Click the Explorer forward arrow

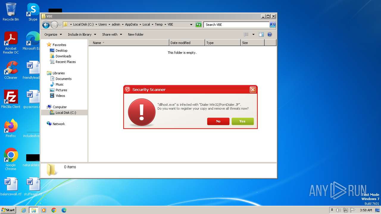pyautogui.click(x=54, y=25)
